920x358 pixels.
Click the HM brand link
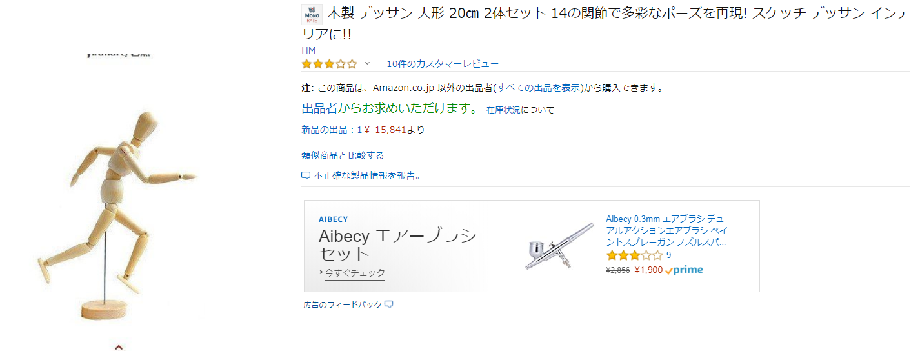pyautogui.click(x=308, y=50)
